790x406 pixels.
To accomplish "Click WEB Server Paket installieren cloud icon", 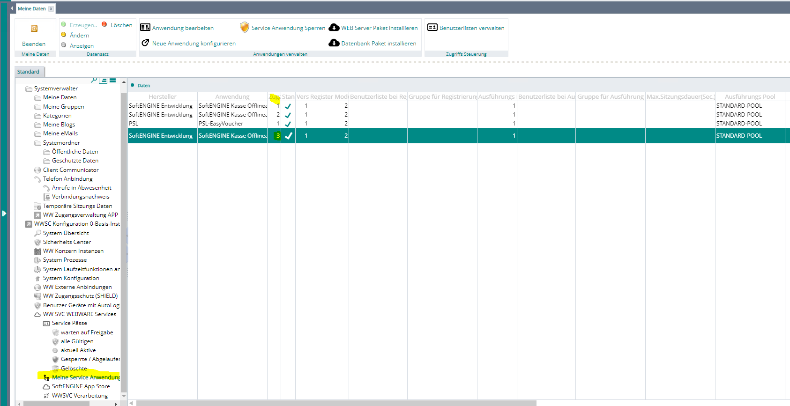I will (x=334, y=28).
